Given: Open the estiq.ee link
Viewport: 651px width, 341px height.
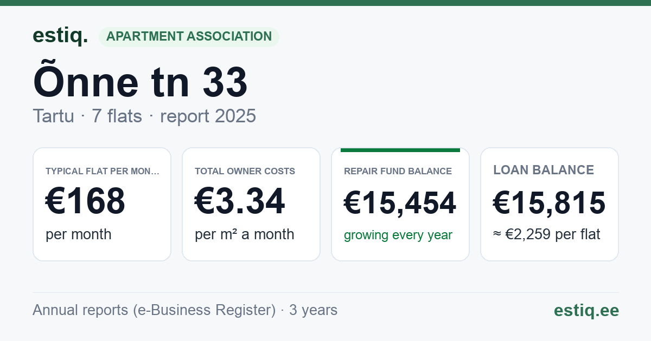Looking at the screenshot, I should [586, 310].
